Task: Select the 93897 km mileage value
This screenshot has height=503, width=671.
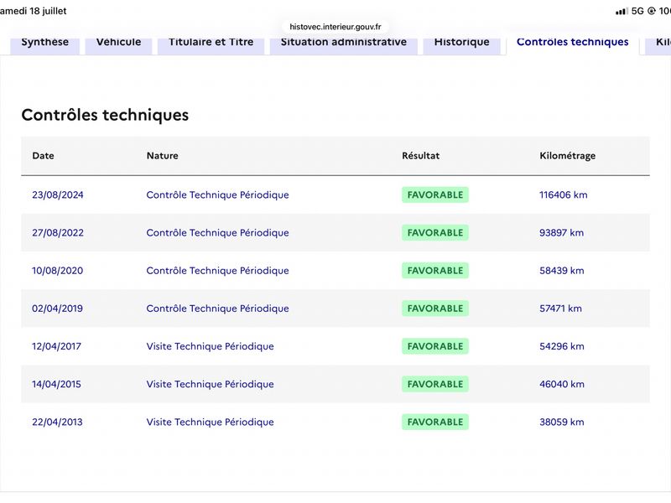Action: pyautogui.click(x=561, y=233)
